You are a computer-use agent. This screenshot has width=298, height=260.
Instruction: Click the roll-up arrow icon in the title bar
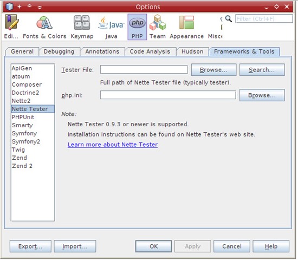29,6
